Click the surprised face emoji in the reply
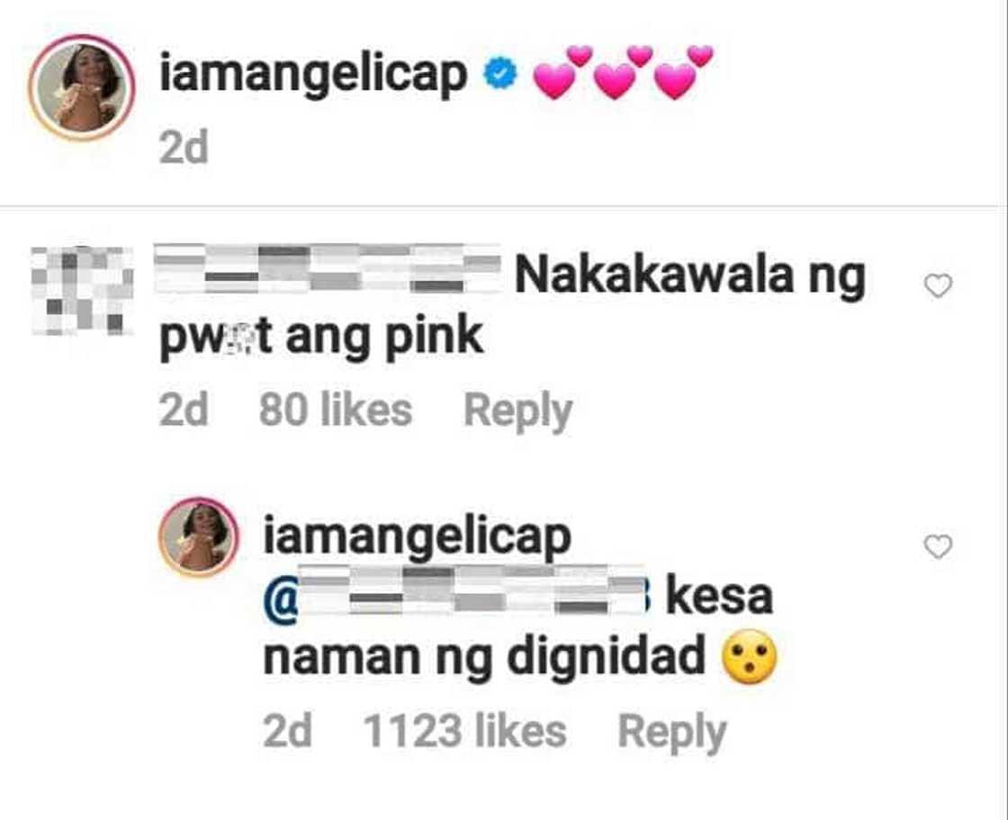This screenshot has width=1008, height=820. click(x=750, y=660)
